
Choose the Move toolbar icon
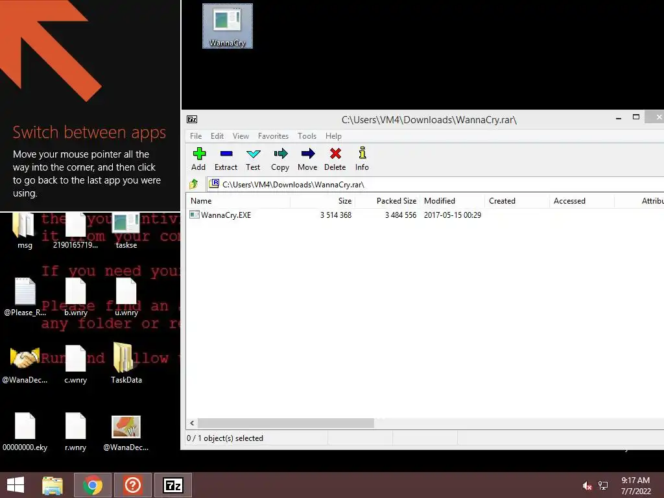tap(307, 159)
